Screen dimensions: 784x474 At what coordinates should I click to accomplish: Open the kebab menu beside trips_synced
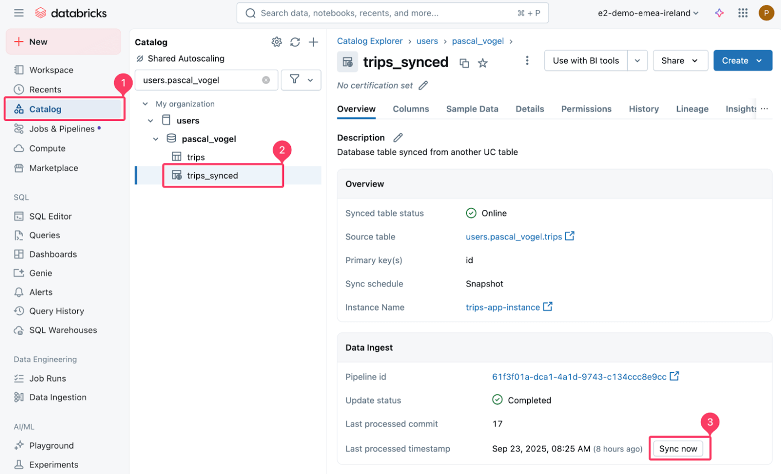coord(527,60)
